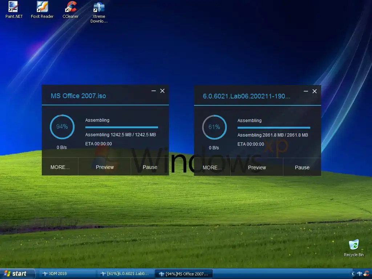
Task: Click the 0 B/s speed under 94%
Action: 62,147
